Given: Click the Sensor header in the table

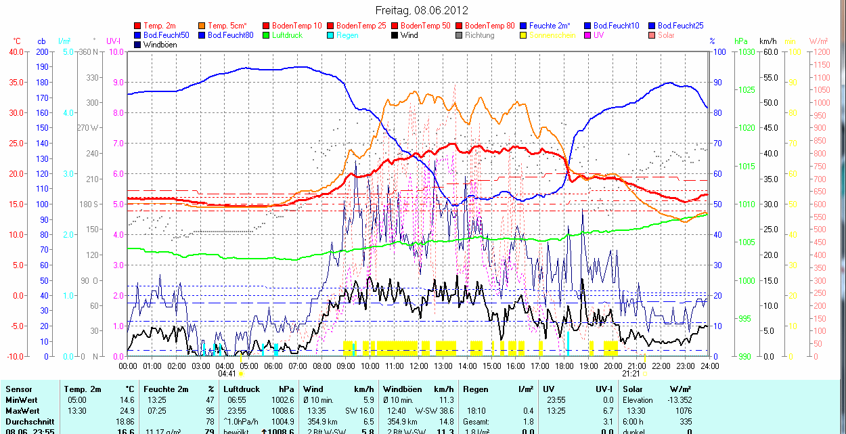Looking at the screenshot, I should click(18, 390).
